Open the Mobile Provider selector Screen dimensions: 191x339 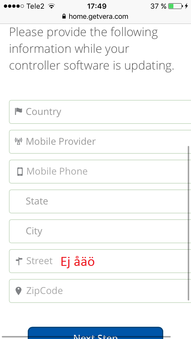click(100, 142)
